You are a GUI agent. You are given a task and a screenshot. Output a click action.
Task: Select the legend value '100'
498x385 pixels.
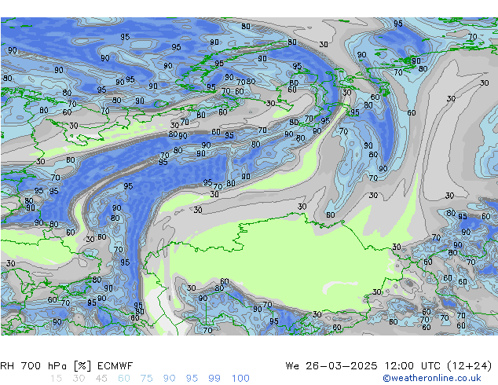point(240,379)
